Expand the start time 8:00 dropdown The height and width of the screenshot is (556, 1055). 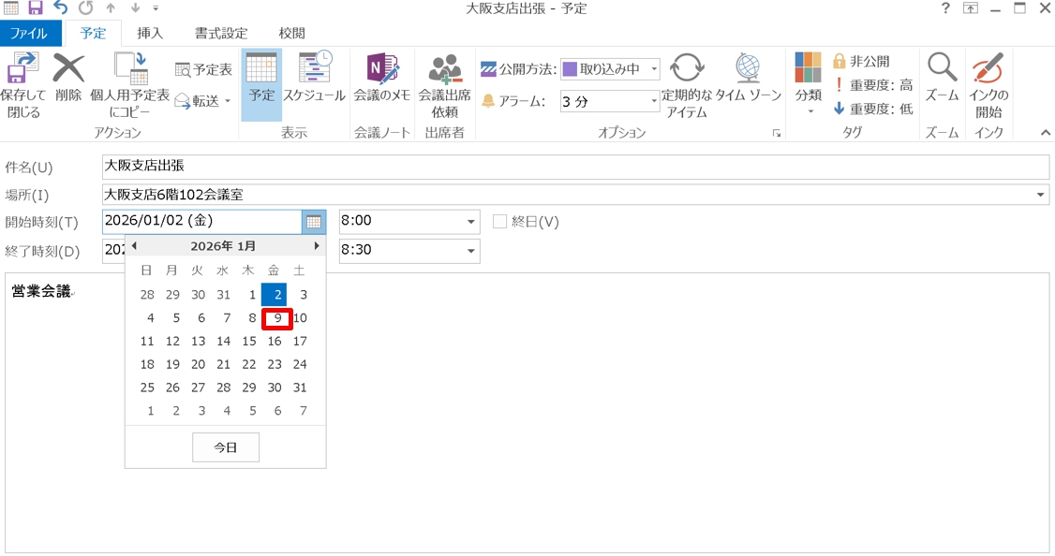[470, 223]
